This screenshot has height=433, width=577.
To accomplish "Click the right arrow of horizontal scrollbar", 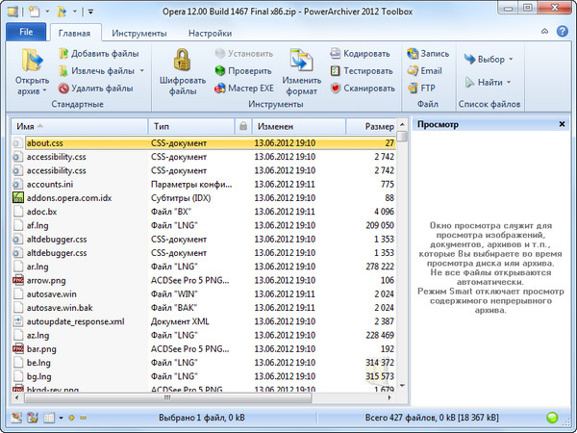I will pos(389,397).
